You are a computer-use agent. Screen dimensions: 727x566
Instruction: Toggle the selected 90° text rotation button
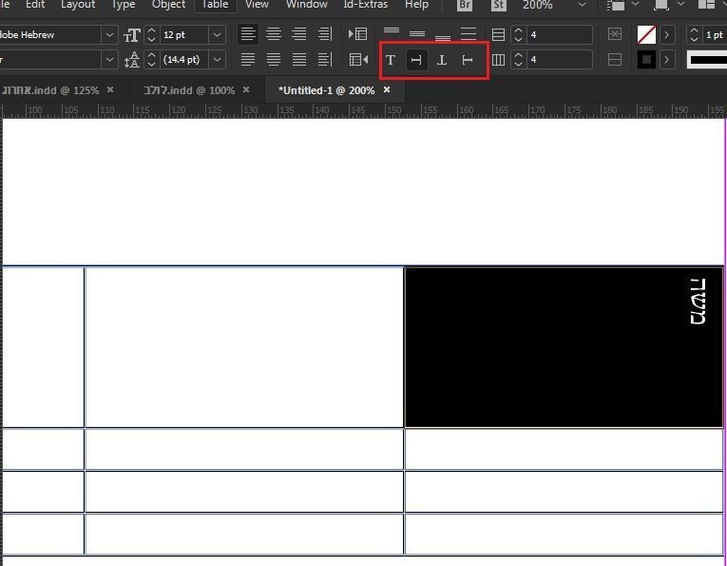416,59
